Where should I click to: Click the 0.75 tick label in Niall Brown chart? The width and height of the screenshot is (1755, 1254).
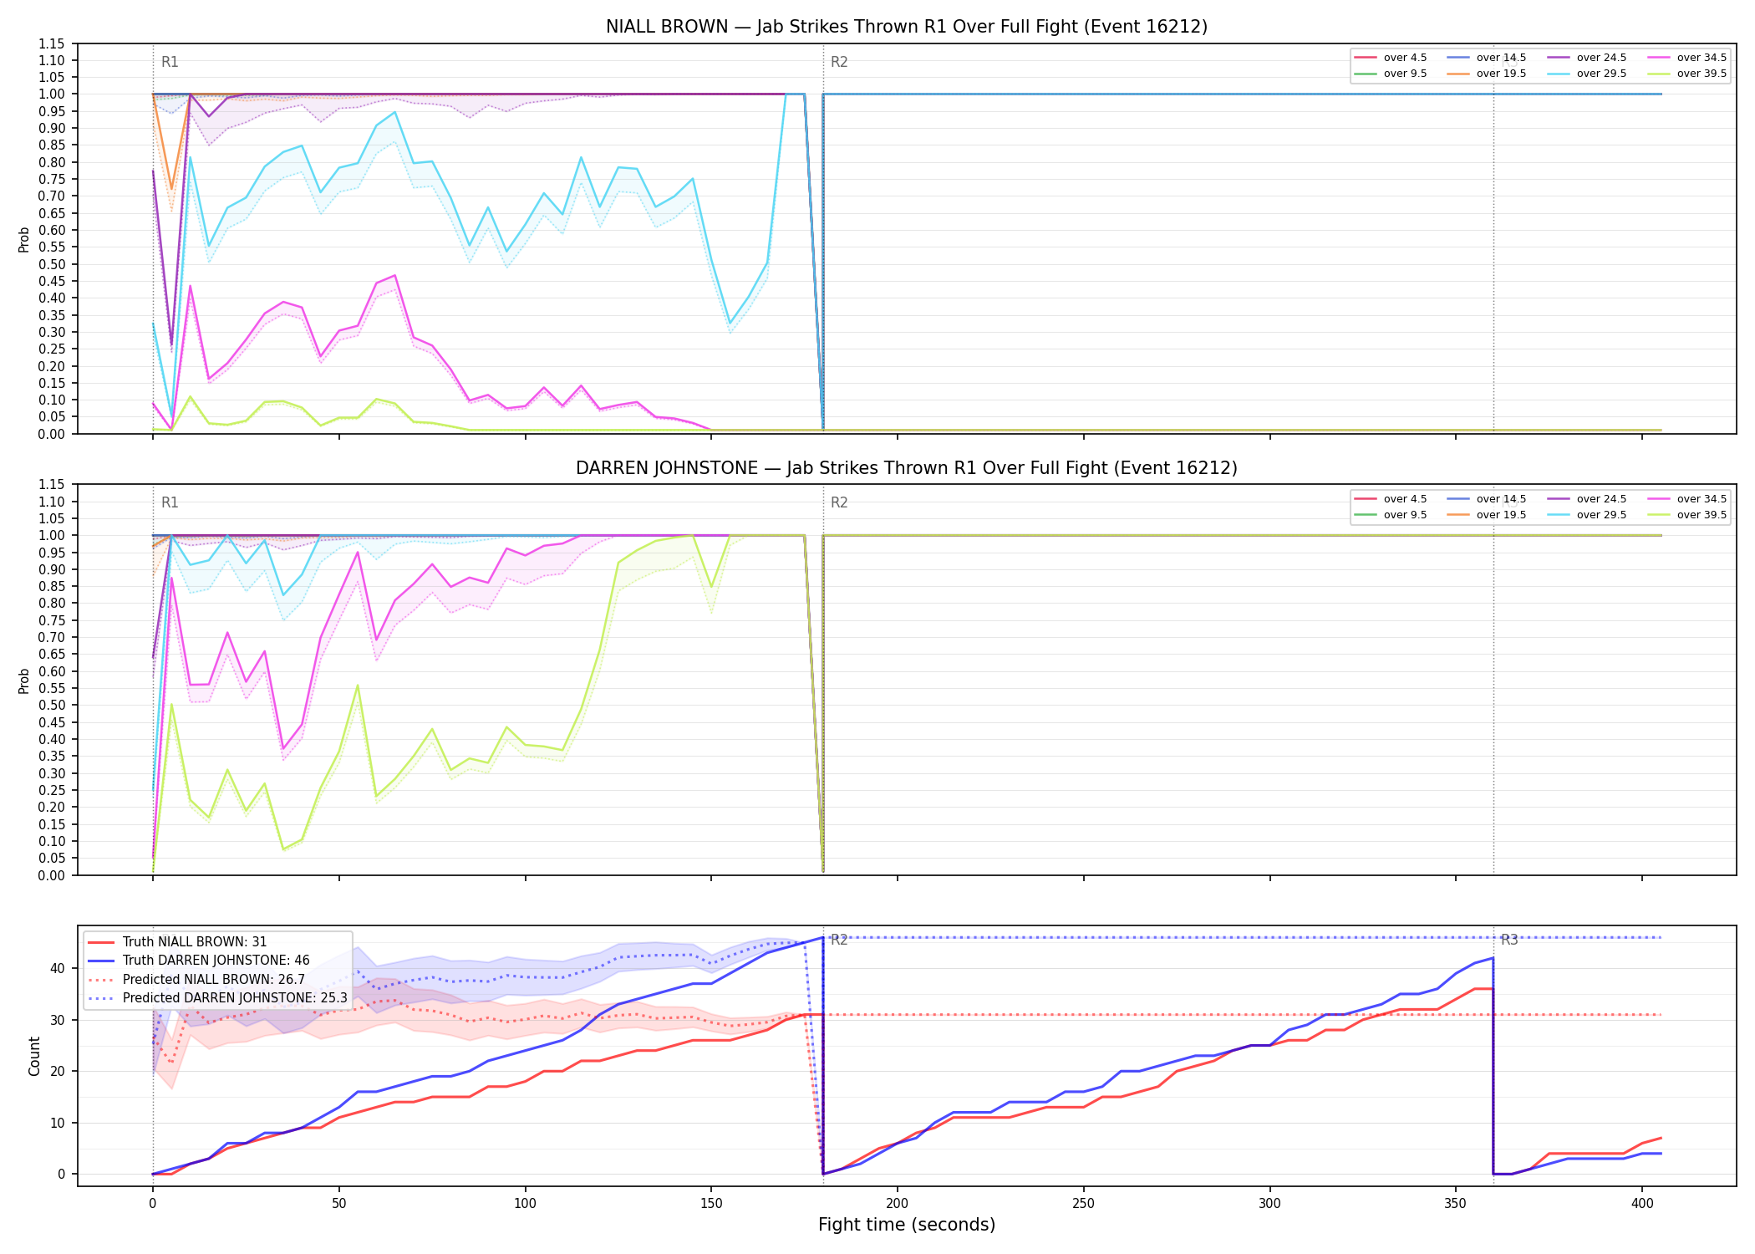[x=52, y=180]
